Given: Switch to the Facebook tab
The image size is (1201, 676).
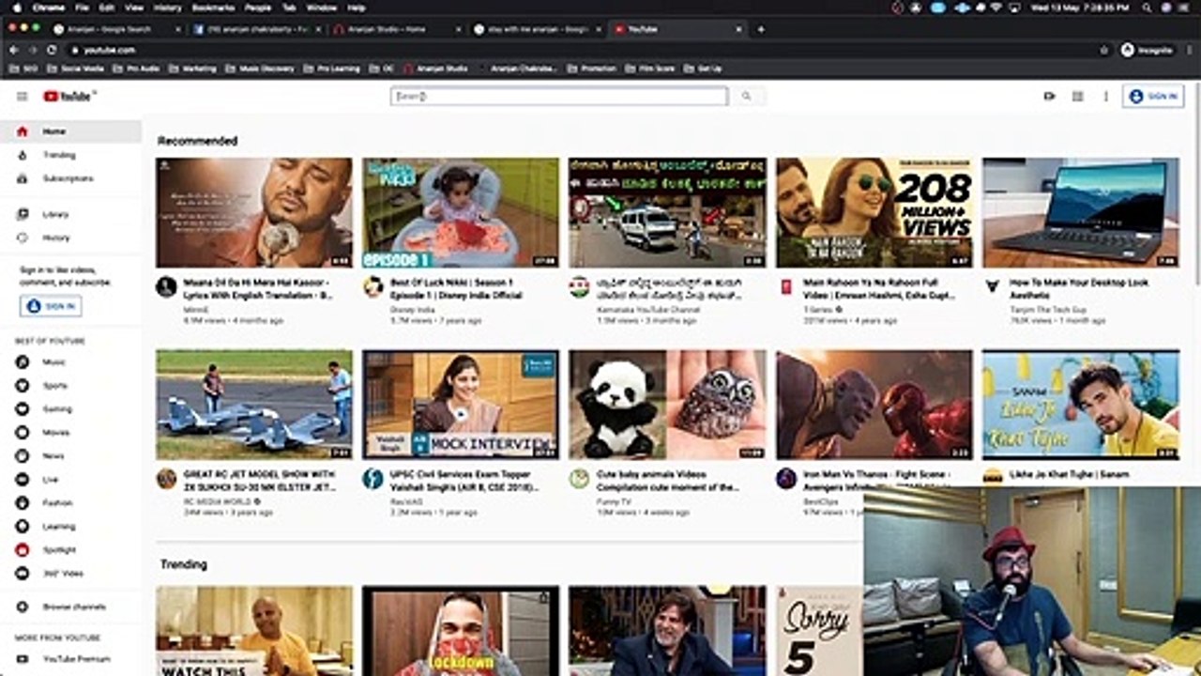Looking at the screenshot, I should click(256, 29).
